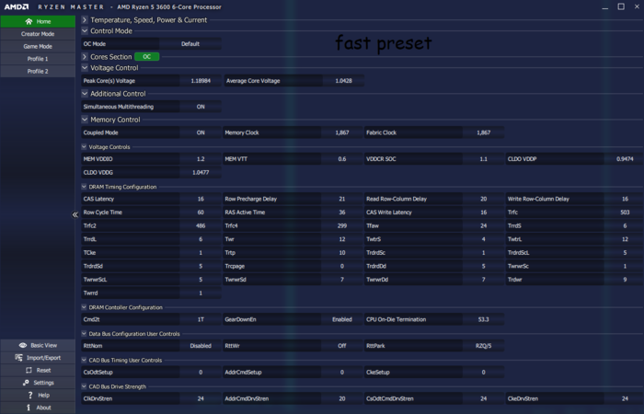The image size is (644, 414).
Task: Click the OC Mode Default value
Action: (190, 44)
